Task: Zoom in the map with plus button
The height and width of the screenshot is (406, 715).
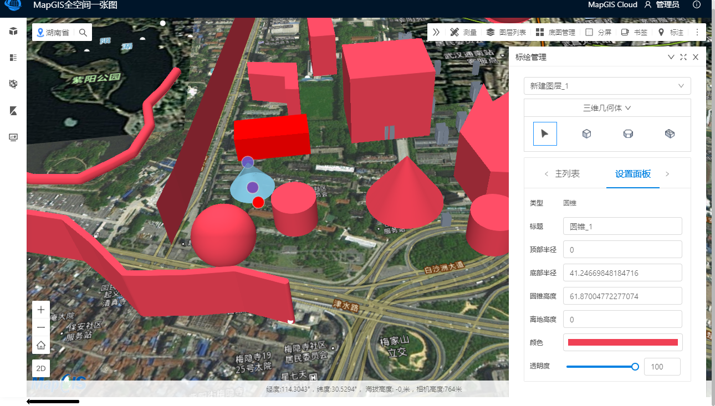Action: [x=41, y=310]
